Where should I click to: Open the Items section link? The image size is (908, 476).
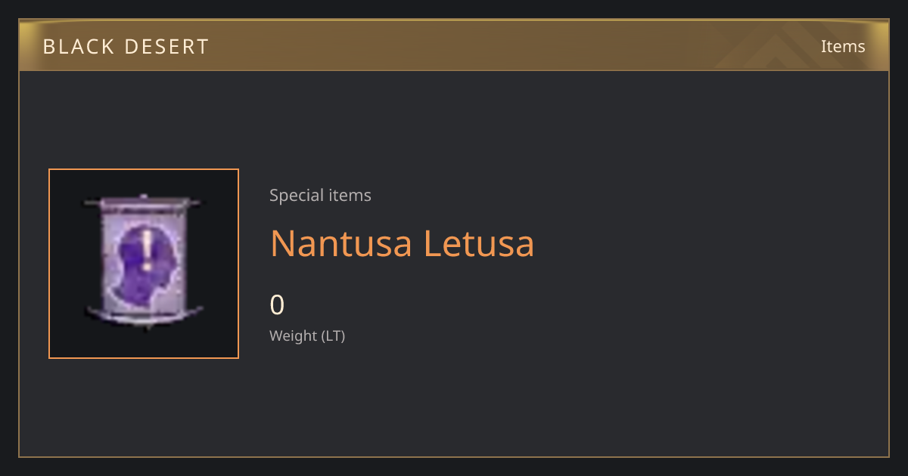tap(843, 46)
